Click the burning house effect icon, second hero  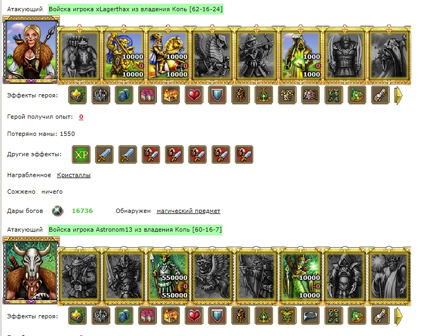(171, 316)
